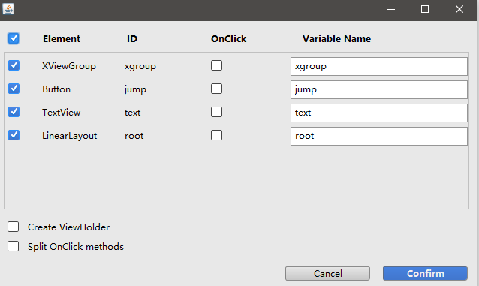479x286 pixels.
Task: Uncheck the Button element checkbox
Action: click(x=14, y=89)
